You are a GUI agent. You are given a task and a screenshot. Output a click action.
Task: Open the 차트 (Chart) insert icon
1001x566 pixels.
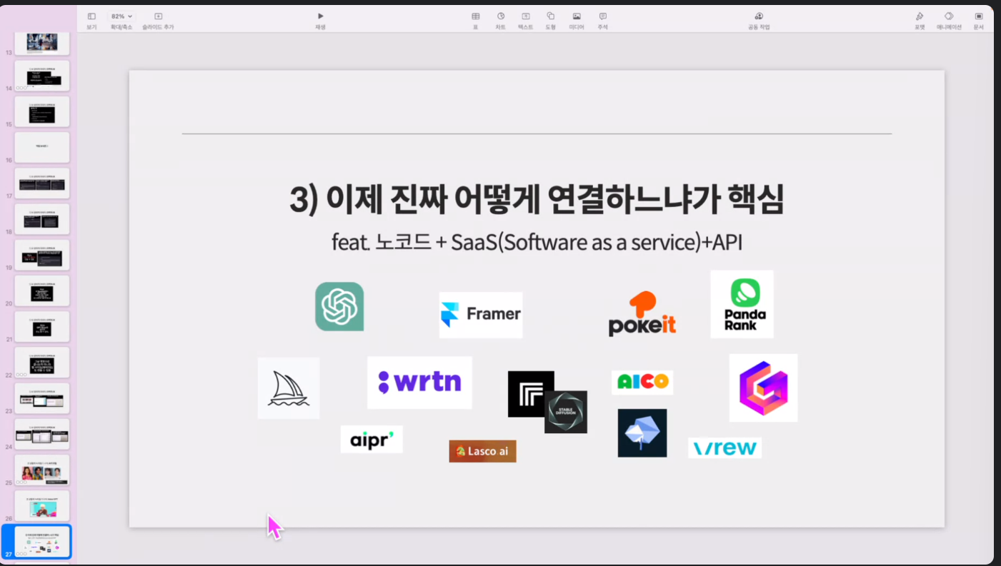tap(501, 16)
